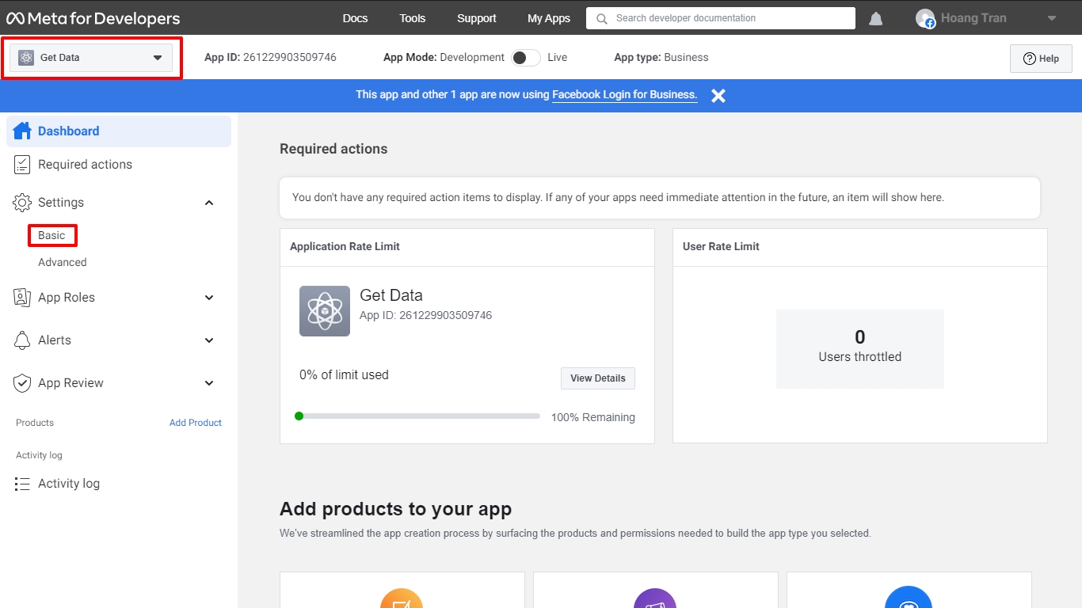Viewport: 1082px width, 608px height.
Task: Click the Alerts bell icon in sidebar
Action: coord(22,340)
